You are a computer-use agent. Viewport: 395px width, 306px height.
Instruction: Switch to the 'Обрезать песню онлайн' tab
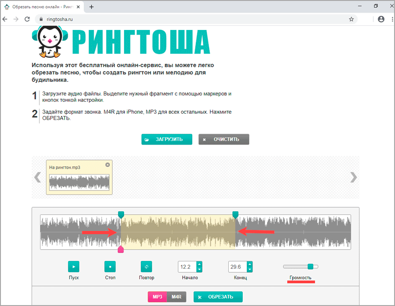pyautogui.click(x=43, y=7)
